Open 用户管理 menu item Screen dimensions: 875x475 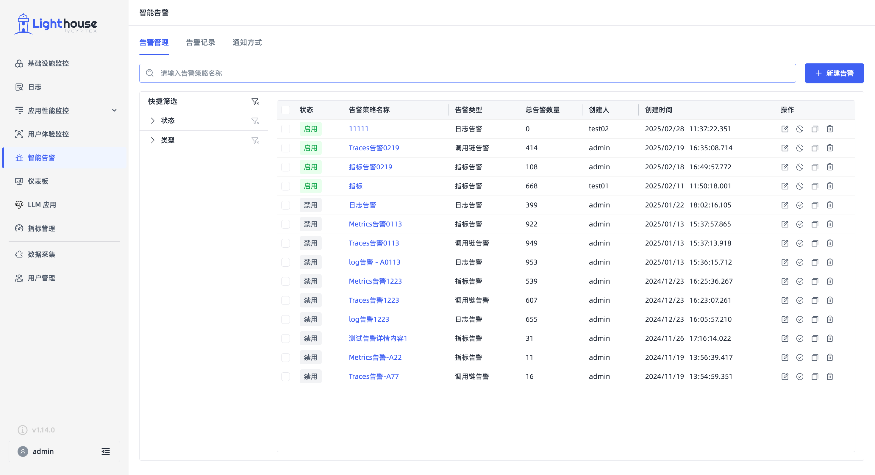(64, 278)
